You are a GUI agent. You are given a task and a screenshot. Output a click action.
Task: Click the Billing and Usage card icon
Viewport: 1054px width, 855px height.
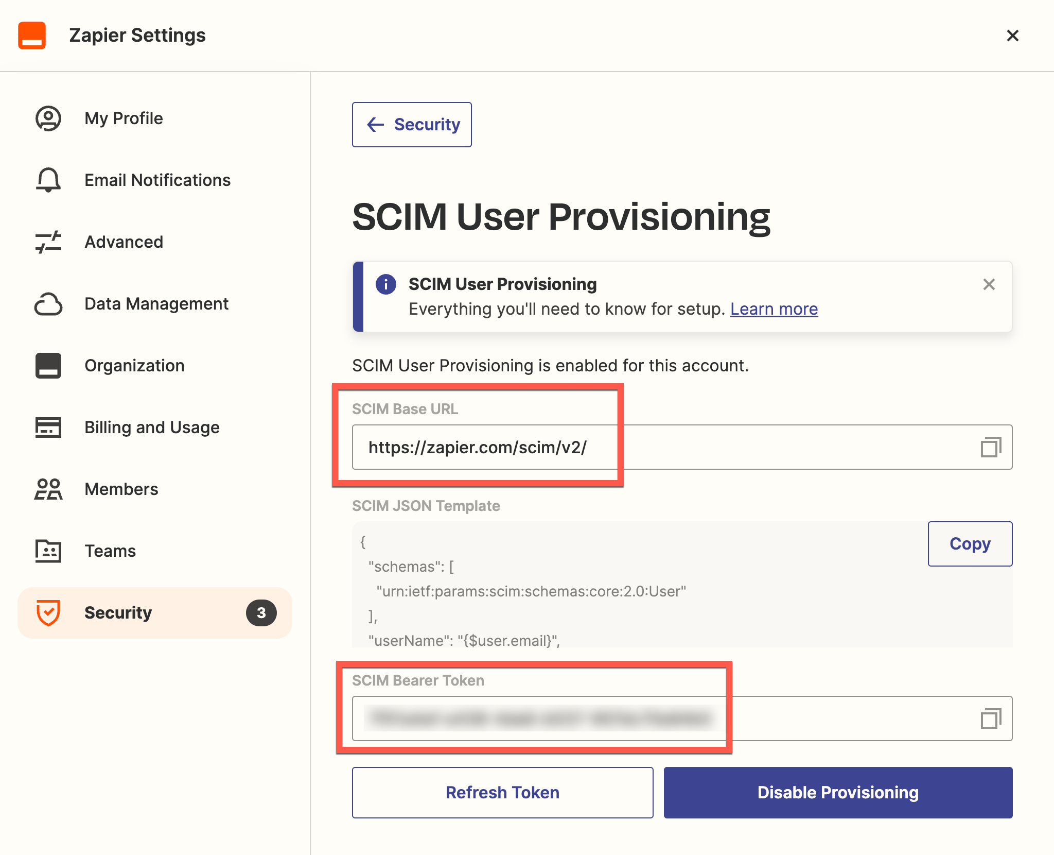click(48, 427)
